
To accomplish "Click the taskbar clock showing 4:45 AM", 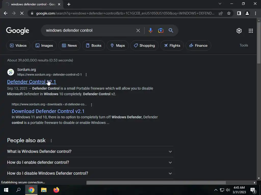I will (239, 190).
